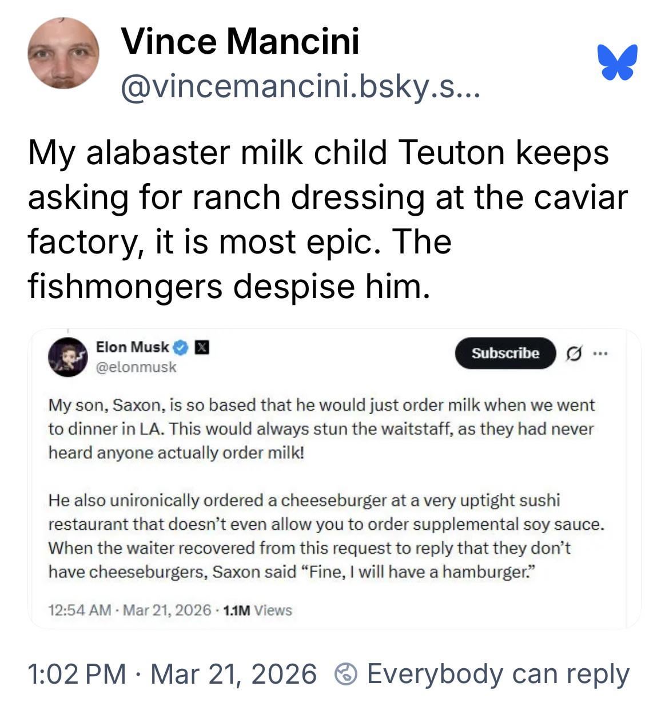This screenshot has height=710, width=669.
Task: Open the three-dot more options menu
Action: (x=599, y=354)
